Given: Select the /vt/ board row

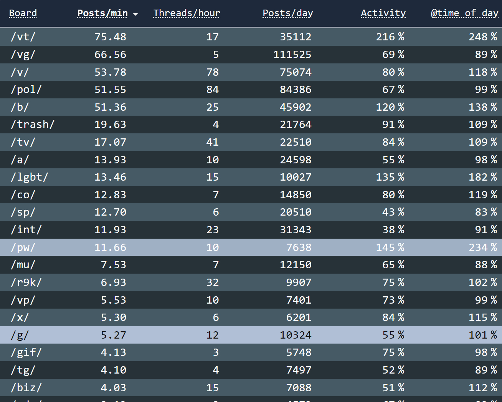Looking at the screenshot, I should point(251,37).
